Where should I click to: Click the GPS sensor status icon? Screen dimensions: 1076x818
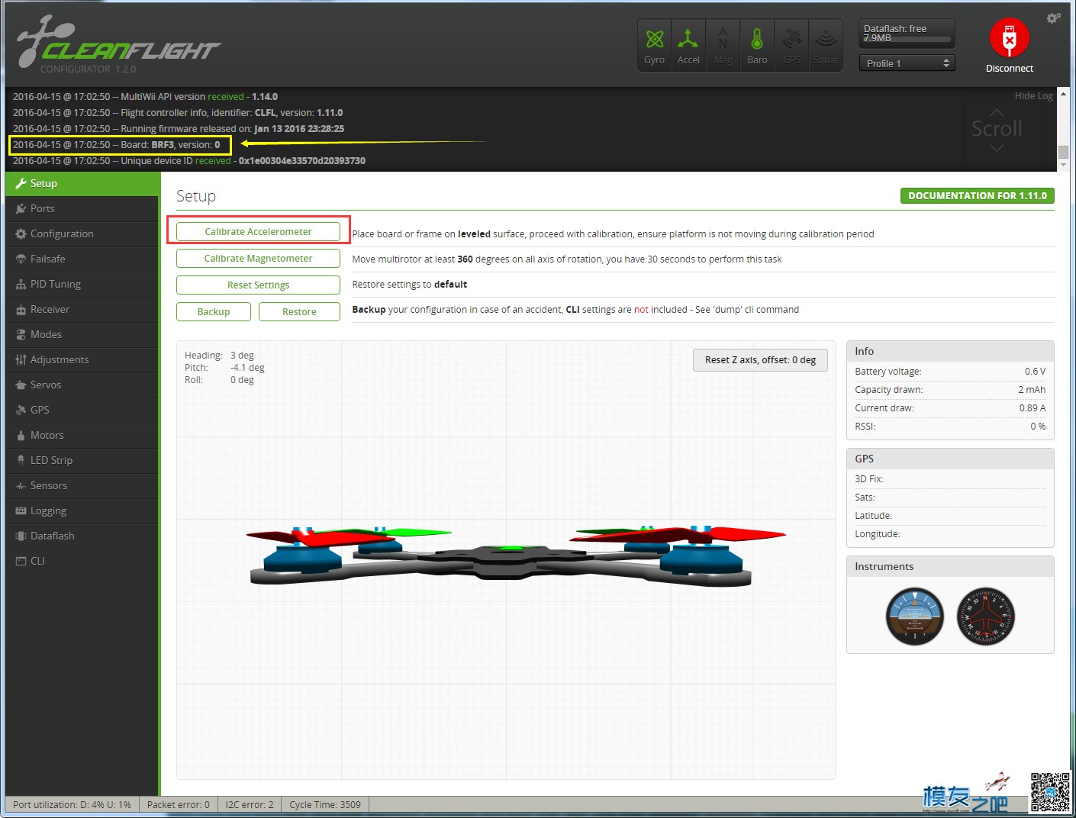[791, 46]
